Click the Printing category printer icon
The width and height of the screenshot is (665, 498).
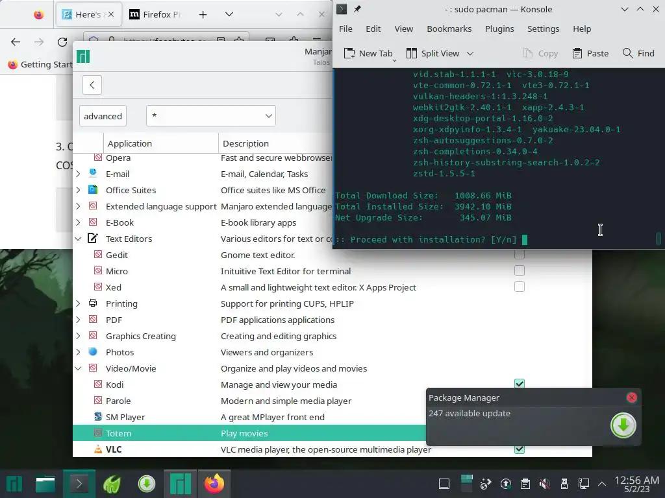point(93,303)
